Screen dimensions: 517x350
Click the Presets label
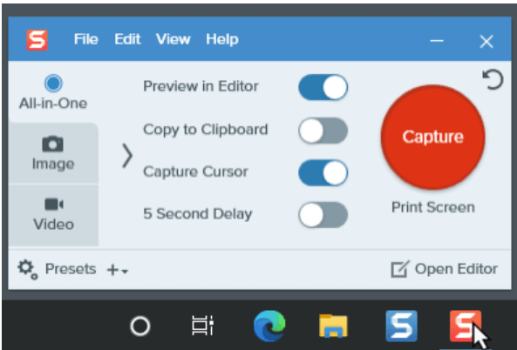click(71, 269)
